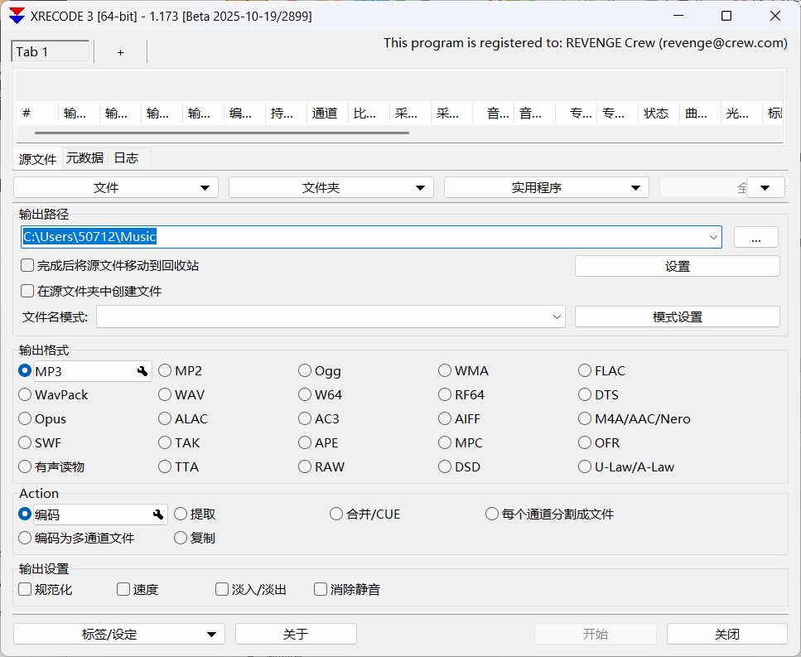Switch to the 日志 tab
The image size is (801, 657).
pyautogui.click(x=127, y=157)
